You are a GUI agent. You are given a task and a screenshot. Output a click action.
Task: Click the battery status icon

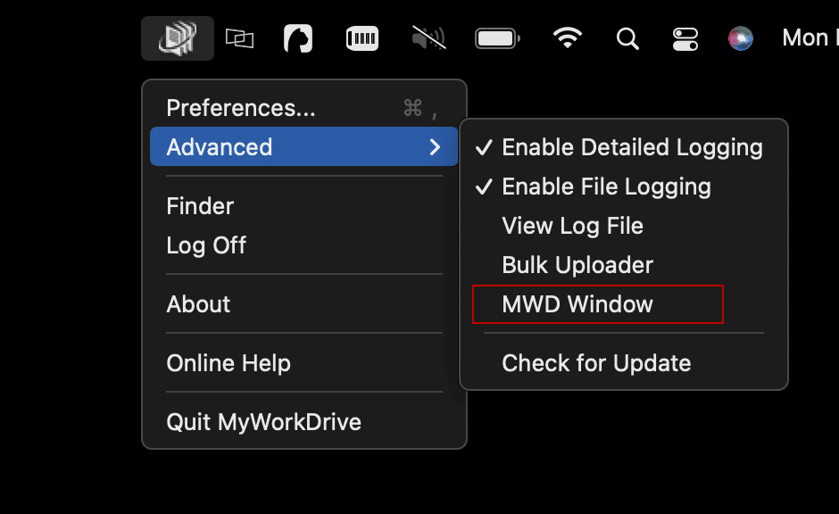[x=498, y=38]
